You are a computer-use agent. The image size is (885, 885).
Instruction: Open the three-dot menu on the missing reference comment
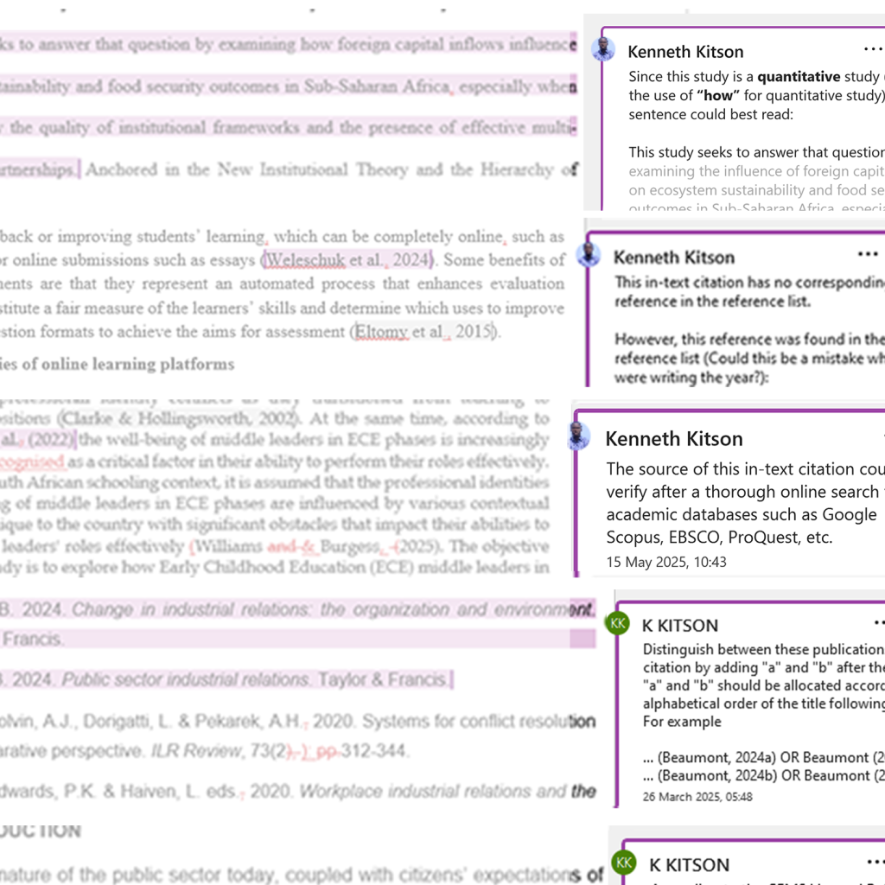(867, 255)
